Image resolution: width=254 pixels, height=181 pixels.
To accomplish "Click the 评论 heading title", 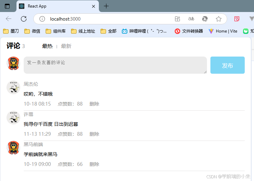I will [13, 46].
